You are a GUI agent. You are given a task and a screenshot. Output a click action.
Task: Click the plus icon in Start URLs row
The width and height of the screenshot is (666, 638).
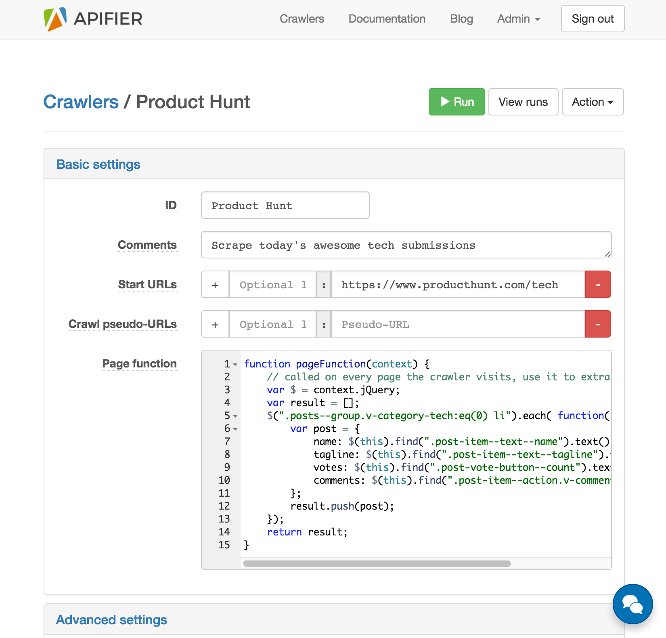pyautogui.click(x=215, y=285)
